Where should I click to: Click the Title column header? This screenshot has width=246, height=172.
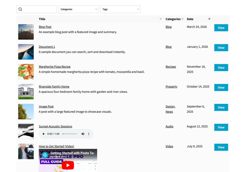42,19
